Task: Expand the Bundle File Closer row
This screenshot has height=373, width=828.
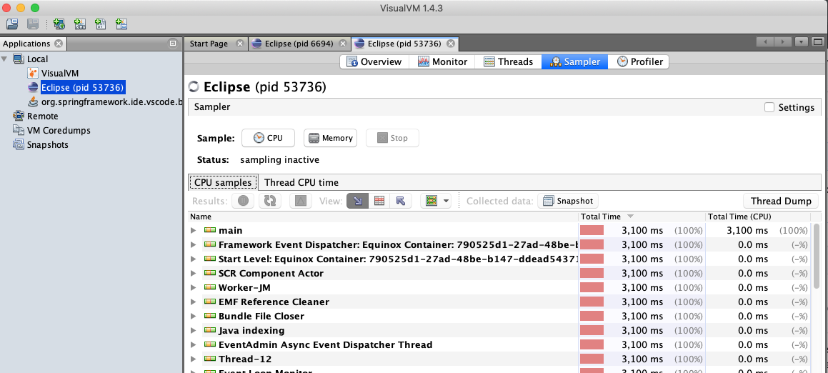Action: [194, 316]
